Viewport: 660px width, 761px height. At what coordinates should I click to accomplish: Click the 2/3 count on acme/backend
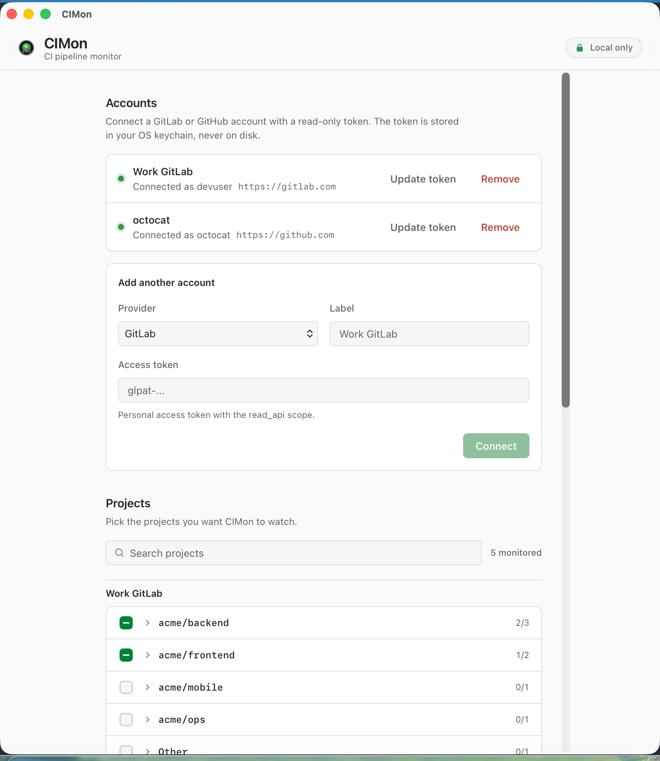point(522,623)
